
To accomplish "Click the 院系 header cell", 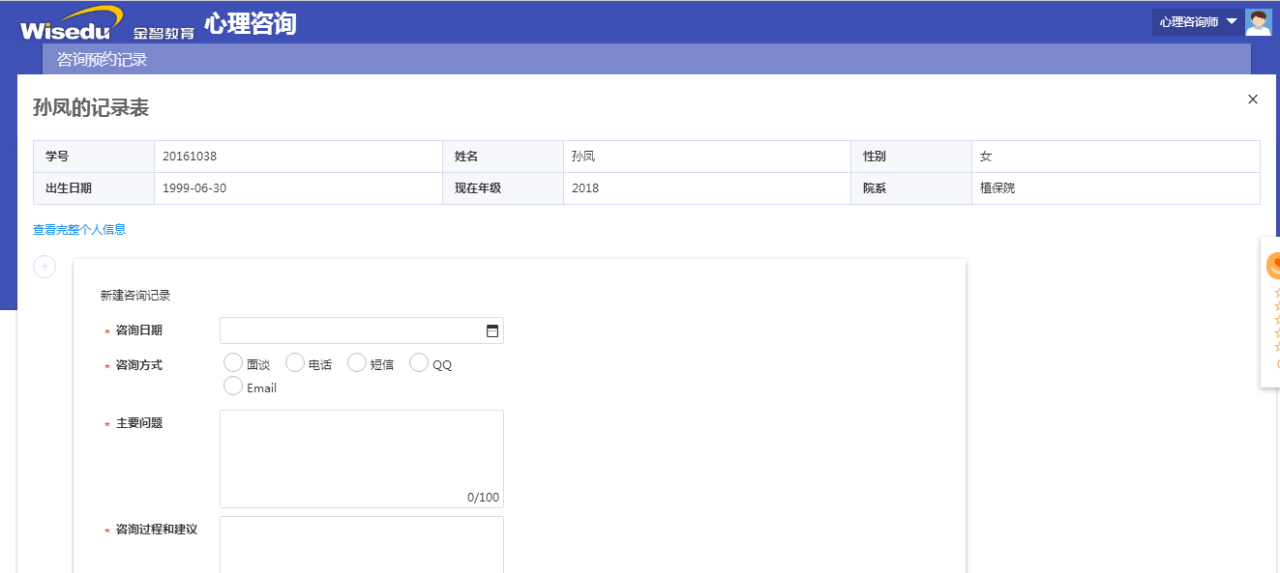I will (911, 188).
